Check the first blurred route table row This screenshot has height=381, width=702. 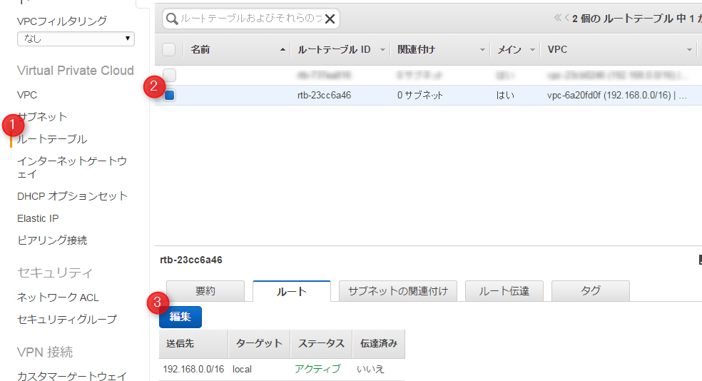click(170, 75)
